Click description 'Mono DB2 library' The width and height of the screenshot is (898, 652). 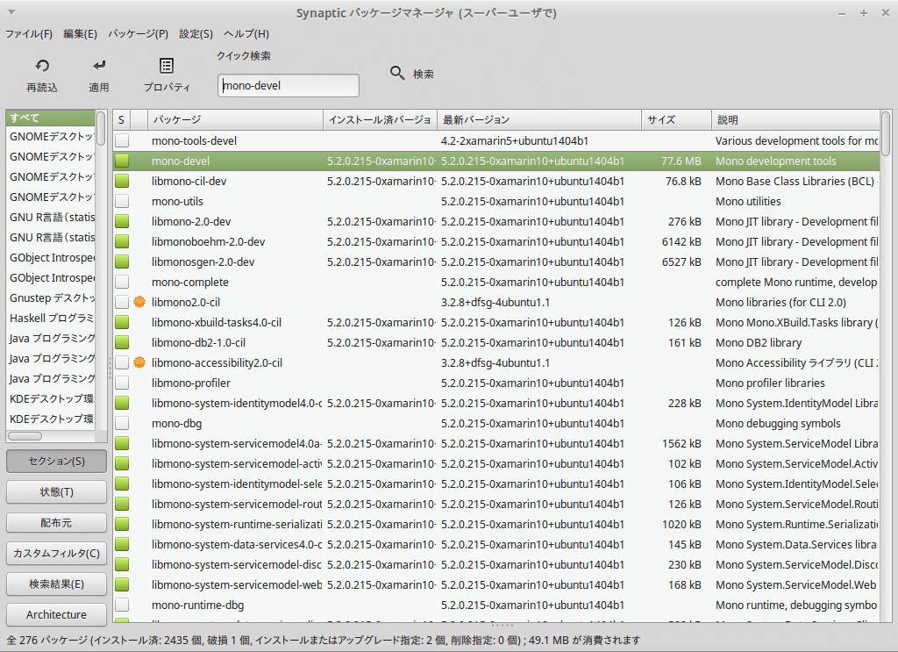(x=759, y=342)
